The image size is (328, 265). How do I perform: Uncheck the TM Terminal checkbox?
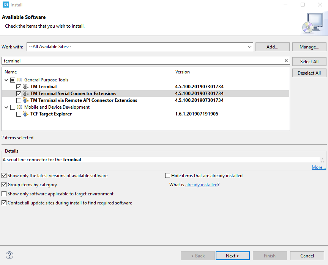[x=19, y=87]
